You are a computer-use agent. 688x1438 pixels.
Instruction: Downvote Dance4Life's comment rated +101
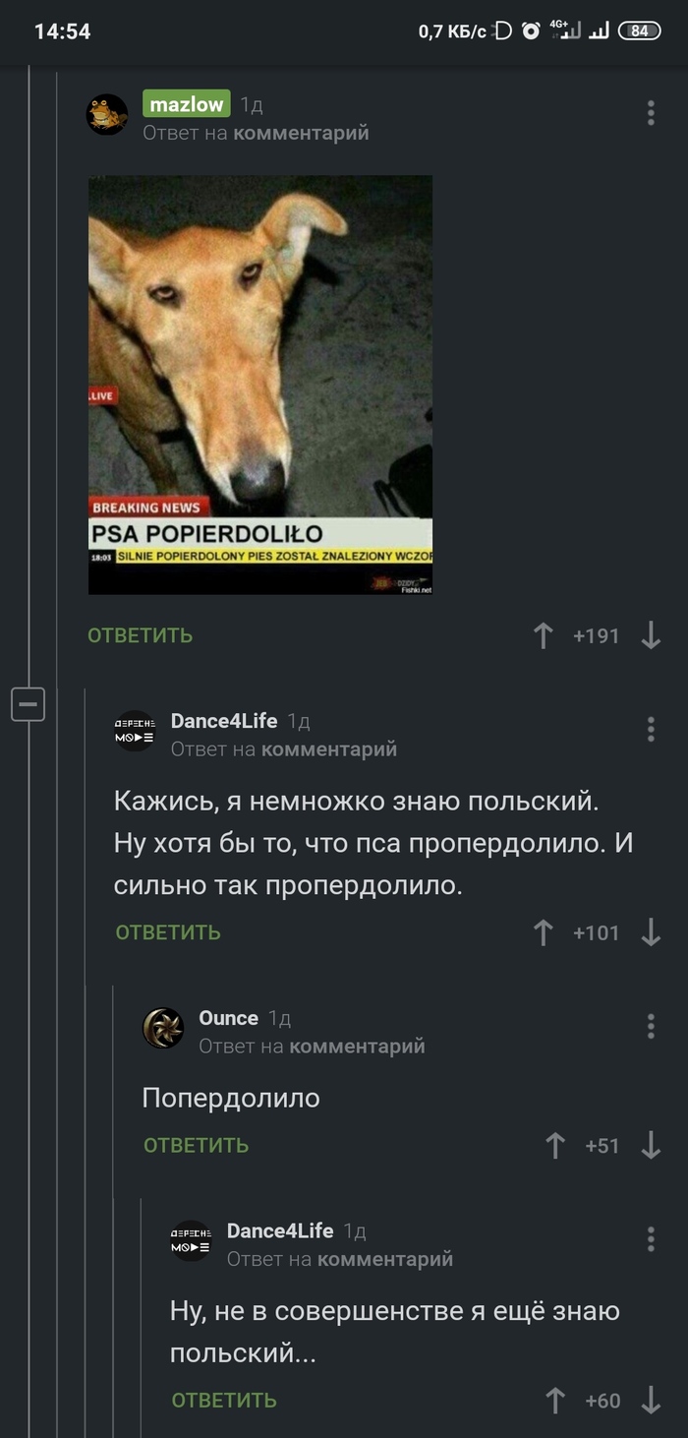coord(651,932)
